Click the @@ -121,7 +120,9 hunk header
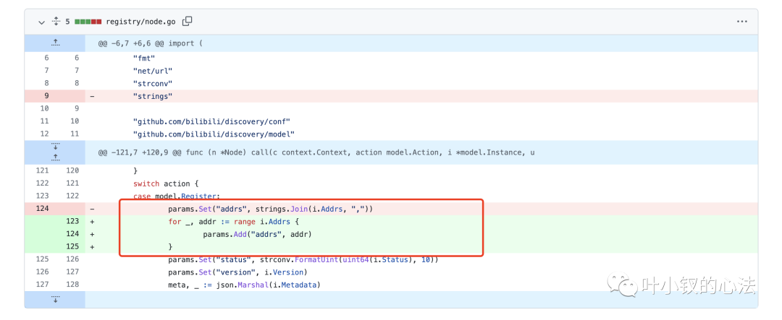This screenshot has width=782, height=320. click(x=316, y=152)
